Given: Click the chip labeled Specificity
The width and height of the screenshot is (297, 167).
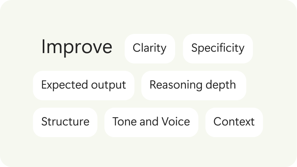Looking at the screenshot, I should (218, 49).
